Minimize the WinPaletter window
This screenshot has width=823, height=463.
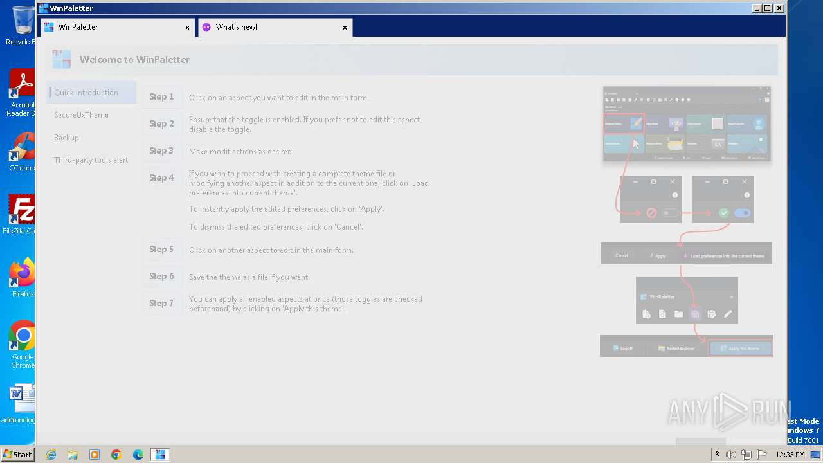coord(756,8)
